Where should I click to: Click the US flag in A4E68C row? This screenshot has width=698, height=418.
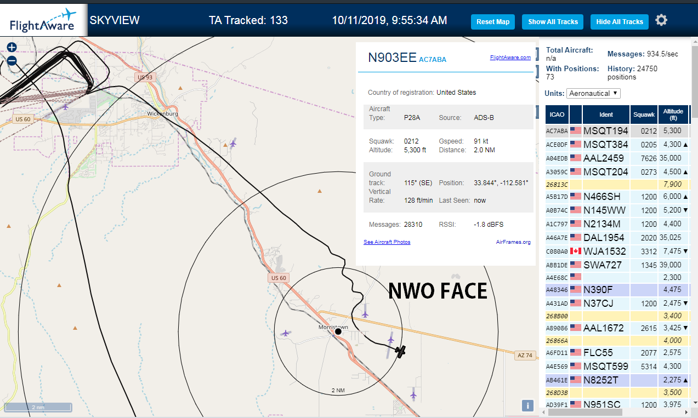coord(576,278)
